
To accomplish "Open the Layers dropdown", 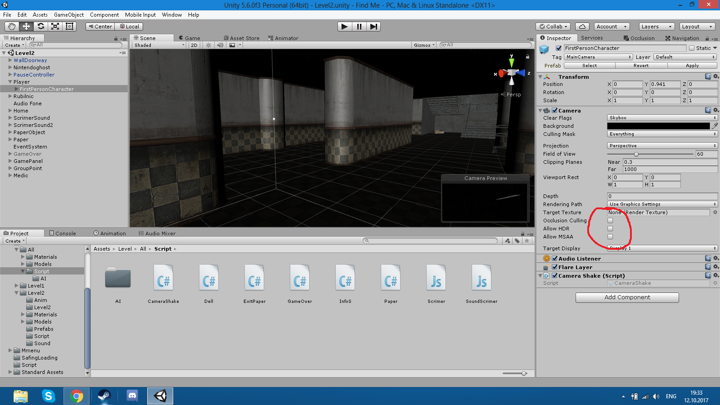I will coord(657,27).
